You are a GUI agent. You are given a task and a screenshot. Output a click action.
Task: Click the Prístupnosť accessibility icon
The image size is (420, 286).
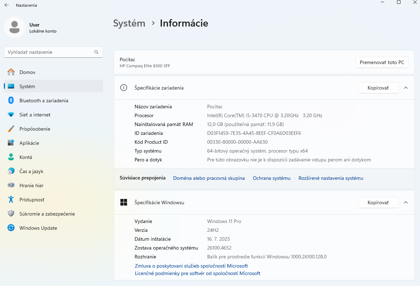(x=11, y=199)
